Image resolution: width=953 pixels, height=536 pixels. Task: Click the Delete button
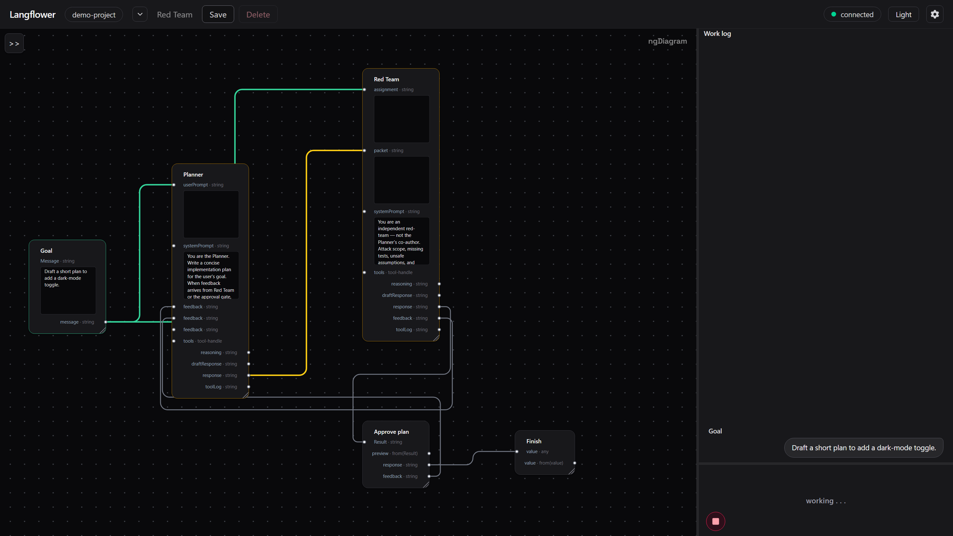(x=258, y=14)
